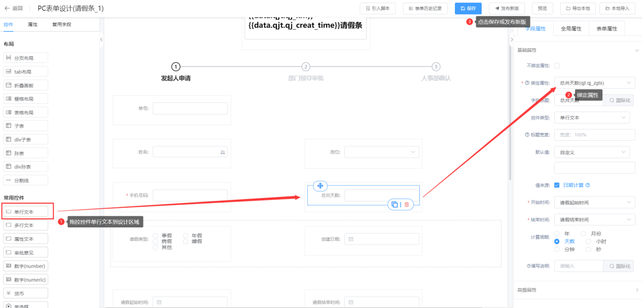Open the 结束时间 dropdown
This screenshot has height=308, width=642.
[594, 219]
